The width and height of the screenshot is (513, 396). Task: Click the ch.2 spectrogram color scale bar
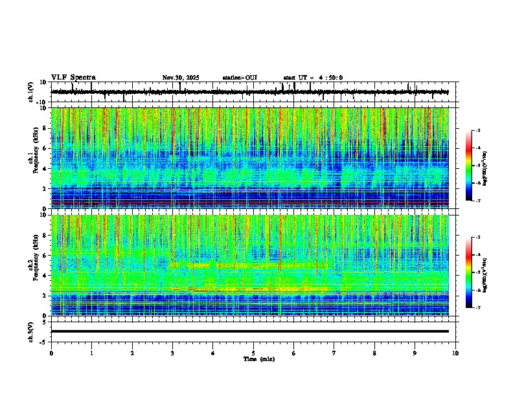[469, 272]
